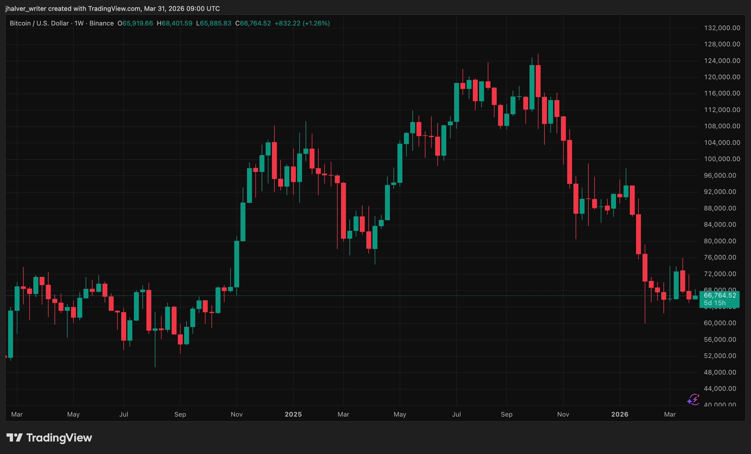Image resolution: width=751 pixels, height=454 pixels.
Task: Click the green current price tag 66,764.52
Action: point(720,295)
